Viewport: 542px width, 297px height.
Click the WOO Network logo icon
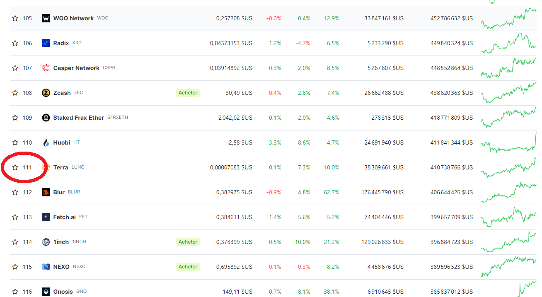(x=46, y=18)
